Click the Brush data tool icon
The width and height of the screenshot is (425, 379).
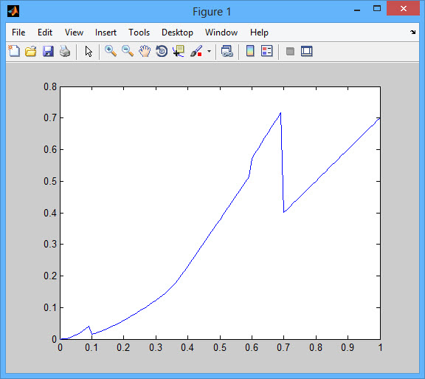click(x=196, y=51)
